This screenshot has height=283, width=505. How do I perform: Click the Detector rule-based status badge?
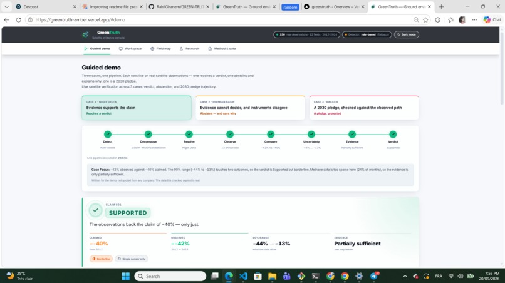click(367, 34)
